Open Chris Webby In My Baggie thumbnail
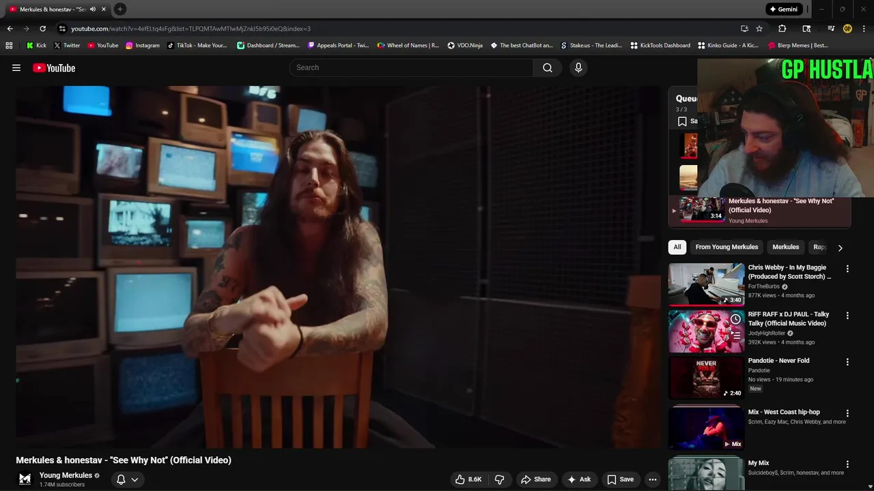 (706, 284)
